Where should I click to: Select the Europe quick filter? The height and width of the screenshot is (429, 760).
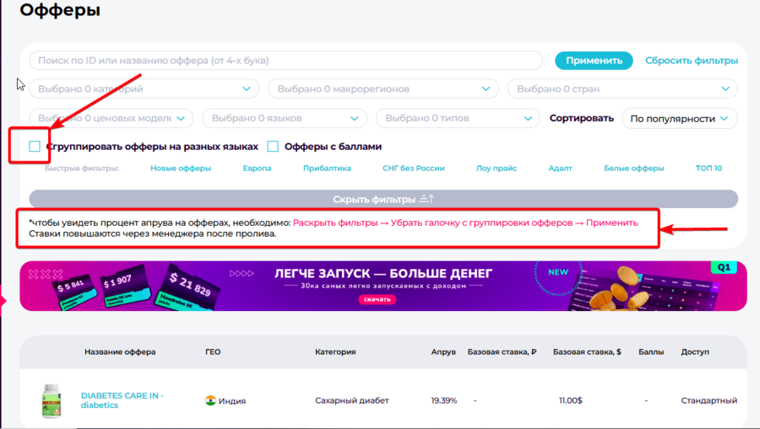(x=258, y=169)
